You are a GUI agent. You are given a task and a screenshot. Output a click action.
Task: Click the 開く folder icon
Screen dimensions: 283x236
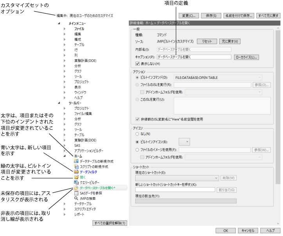coord(76,177)
